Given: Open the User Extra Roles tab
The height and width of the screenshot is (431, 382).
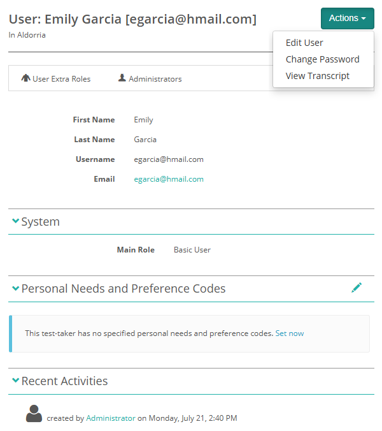Looking at the screenshot, I should (61, 79).
